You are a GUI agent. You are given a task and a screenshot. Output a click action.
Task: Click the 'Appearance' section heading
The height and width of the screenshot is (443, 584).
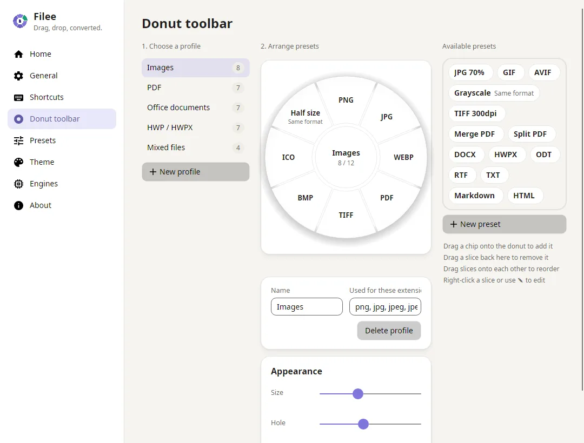[x=296, y=371]
